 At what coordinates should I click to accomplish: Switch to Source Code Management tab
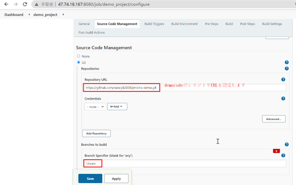coord(117,24)
